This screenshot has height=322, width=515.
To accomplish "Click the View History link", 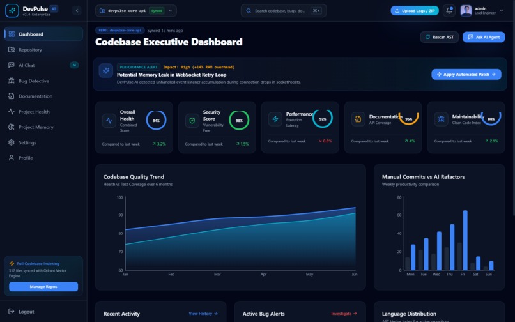I will tap(203, 314).
